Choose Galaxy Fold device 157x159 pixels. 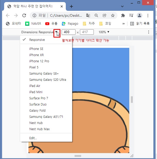46,111
